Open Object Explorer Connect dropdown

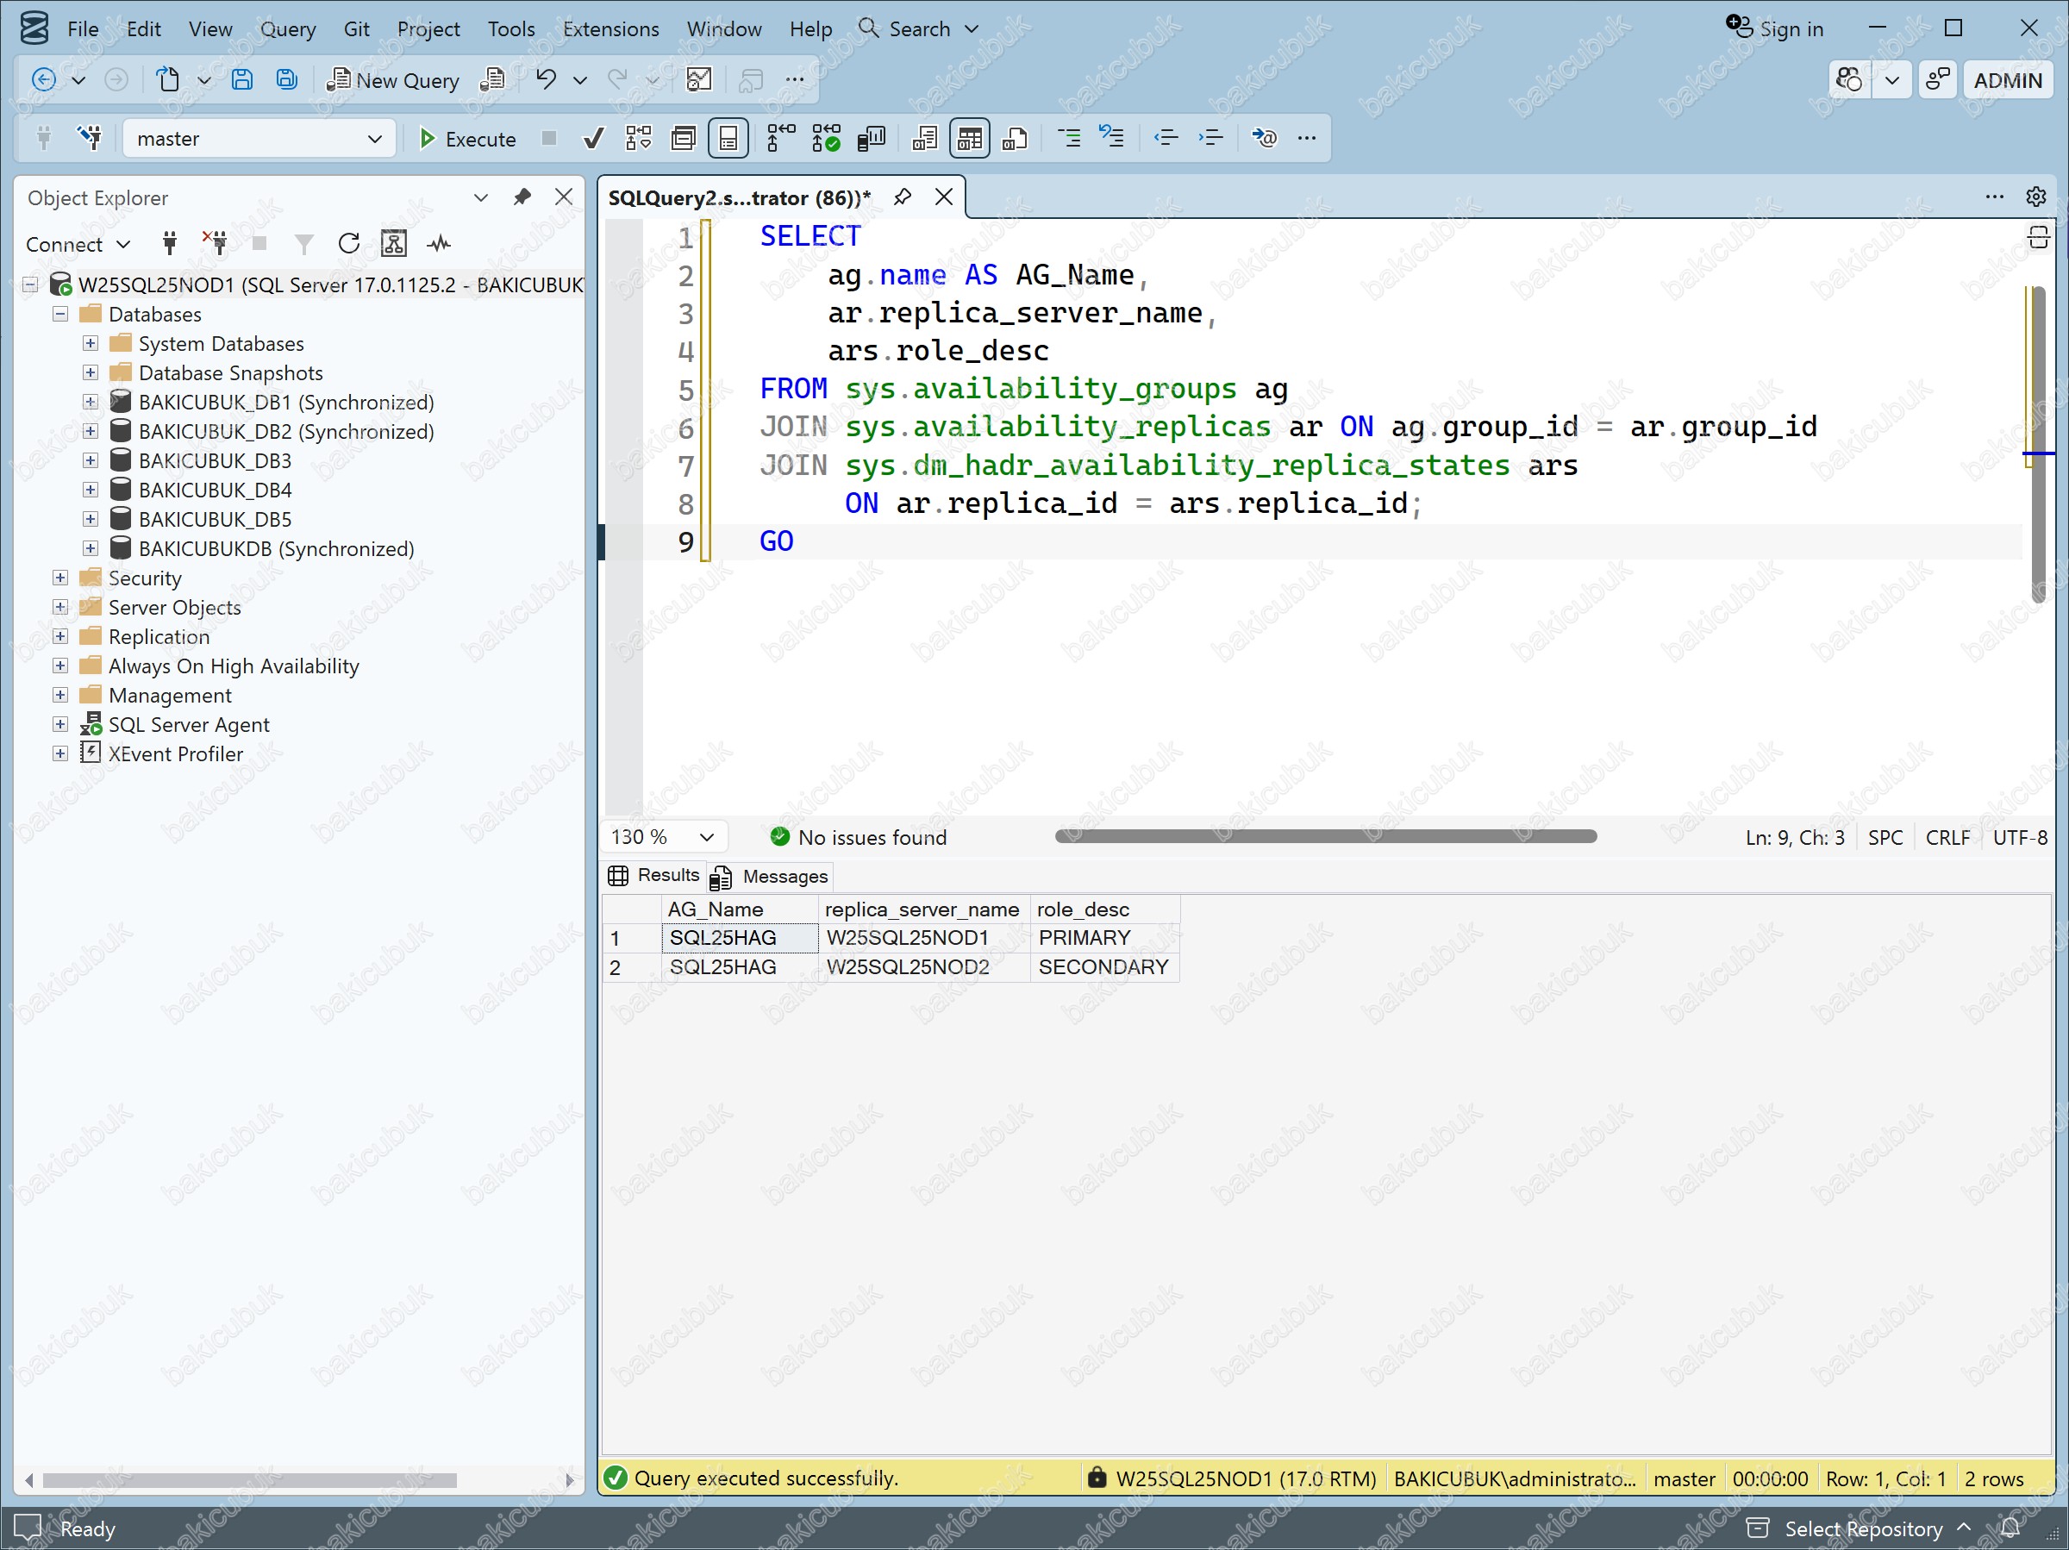pyautogui.click(x=78, y=244)
